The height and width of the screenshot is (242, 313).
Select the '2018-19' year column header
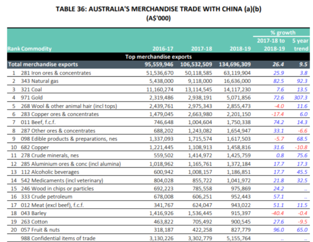[x=240, y=49]
